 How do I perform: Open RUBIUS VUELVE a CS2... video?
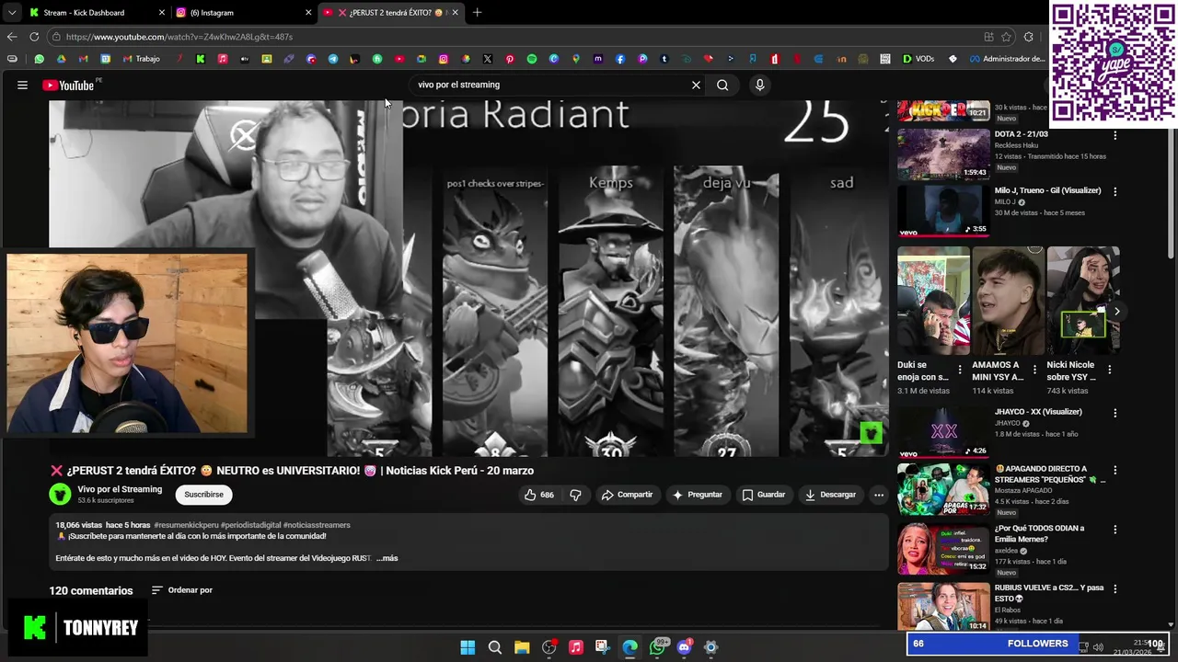coord(943,606)
